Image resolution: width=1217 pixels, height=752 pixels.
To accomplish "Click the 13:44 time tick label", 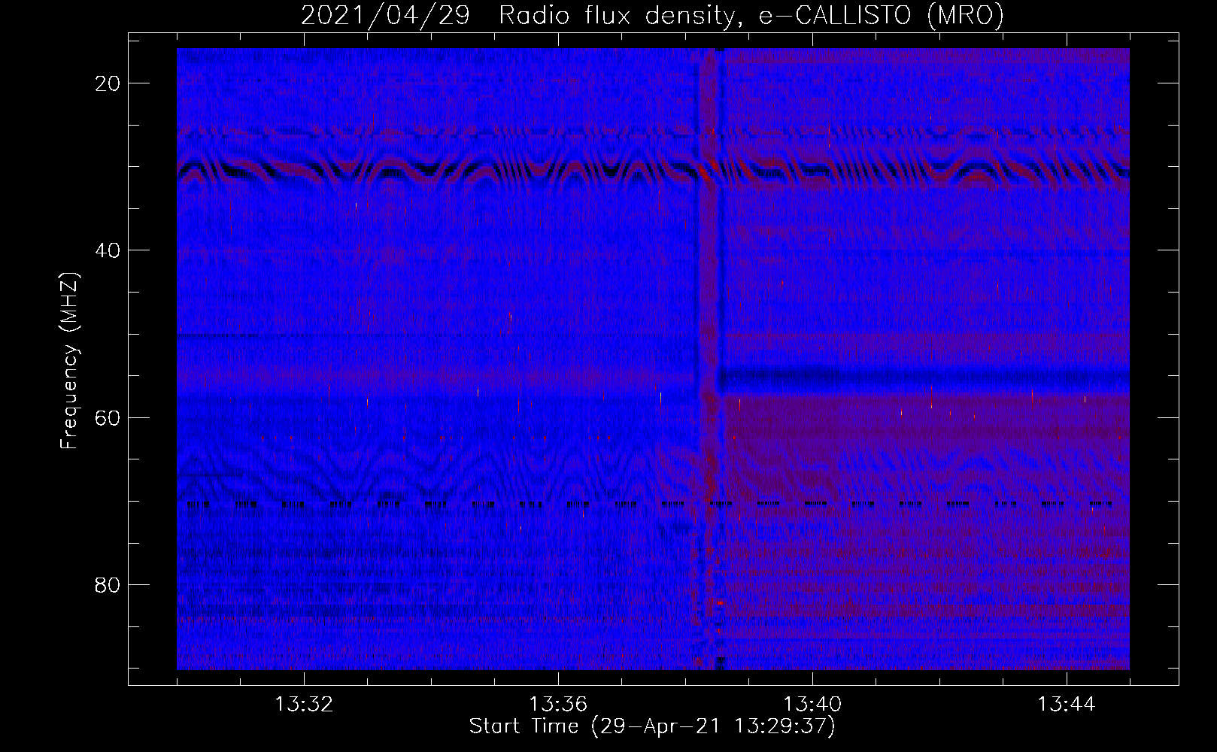I will coord(1067,705).
